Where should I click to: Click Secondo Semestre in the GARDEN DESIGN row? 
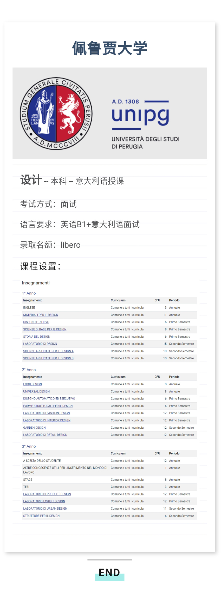tap(181, 428)
